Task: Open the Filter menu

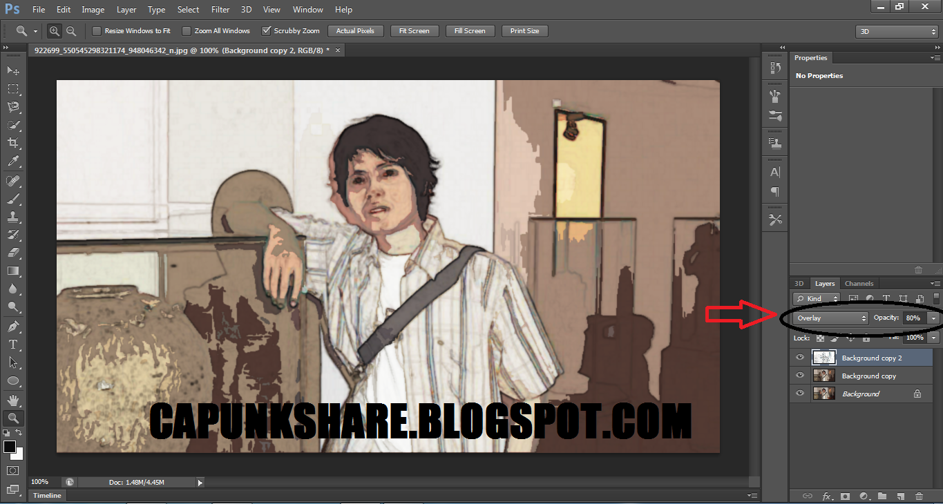Action: 220,10
